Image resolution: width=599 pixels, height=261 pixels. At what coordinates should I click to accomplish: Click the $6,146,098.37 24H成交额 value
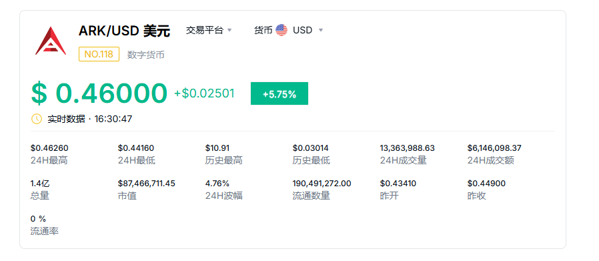pos(494,148)
